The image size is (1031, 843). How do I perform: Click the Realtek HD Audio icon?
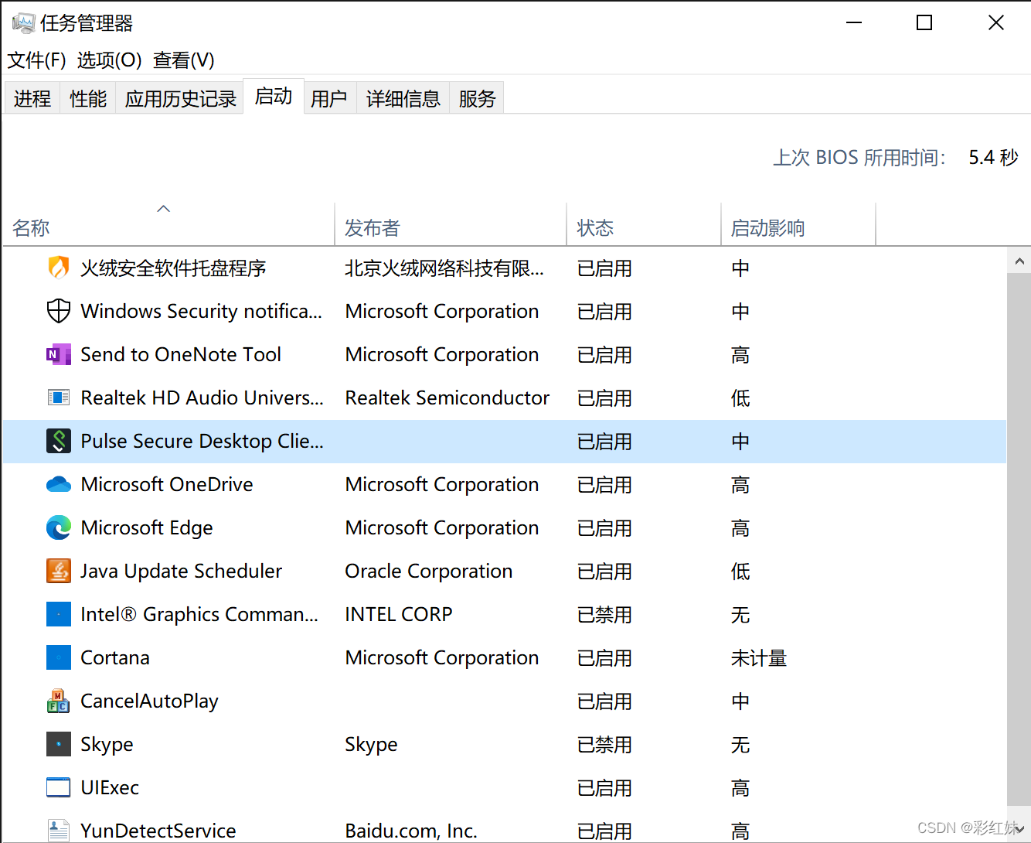pos(59,398)
